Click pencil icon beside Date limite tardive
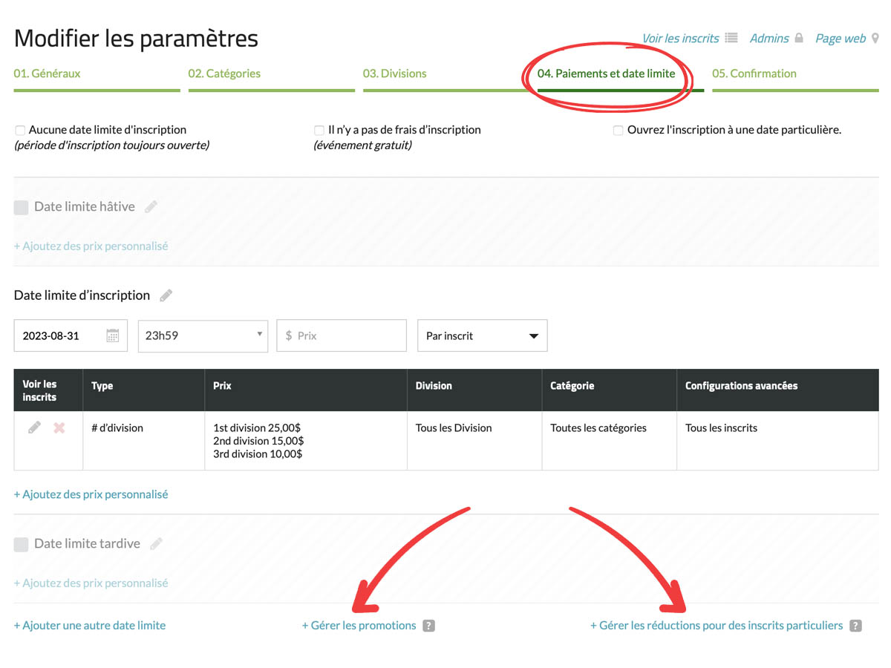 156,544
